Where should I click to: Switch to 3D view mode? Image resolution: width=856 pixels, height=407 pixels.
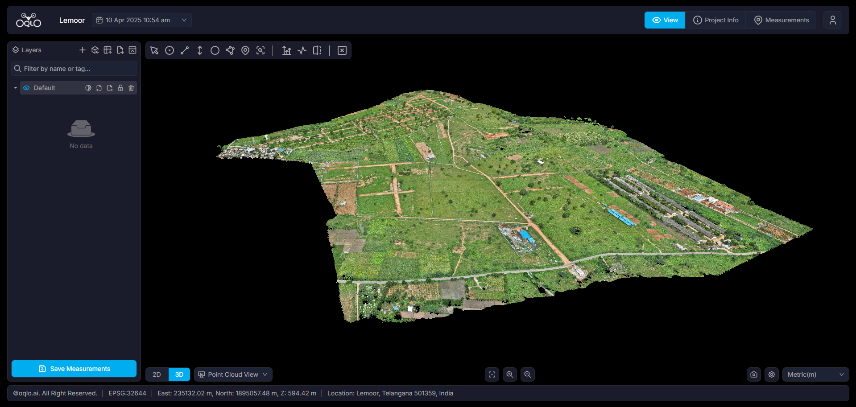(x=179, y=374)
